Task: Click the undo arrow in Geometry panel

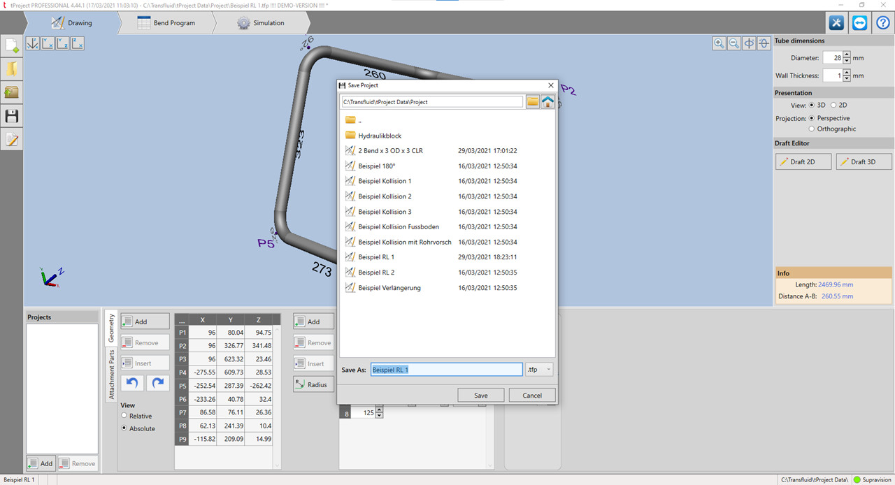Action: click(132, 383)
